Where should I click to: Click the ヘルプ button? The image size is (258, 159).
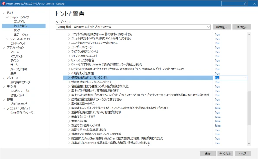click(x=243, y=153)
